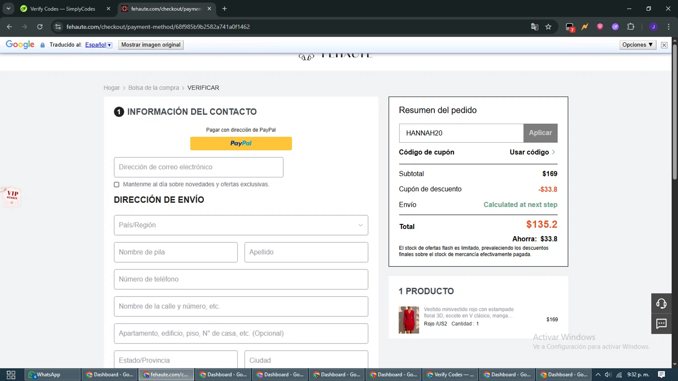Click the purple circular extension icon
Image resolution: width=678 pixels, height=381 pixels.
[x=615, y=27]
